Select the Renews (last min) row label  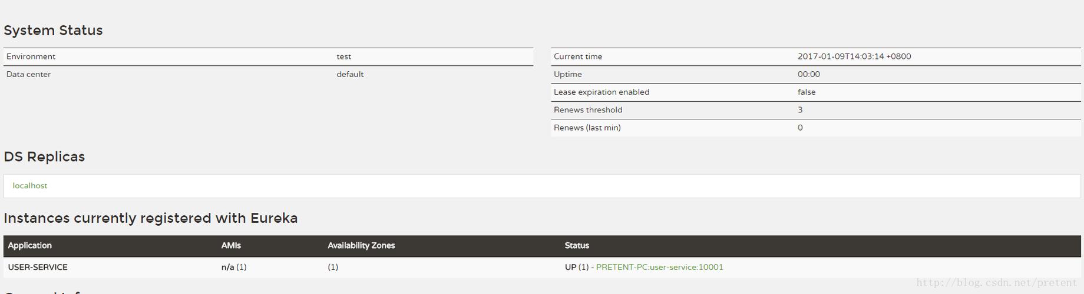(x=587, y=128)
